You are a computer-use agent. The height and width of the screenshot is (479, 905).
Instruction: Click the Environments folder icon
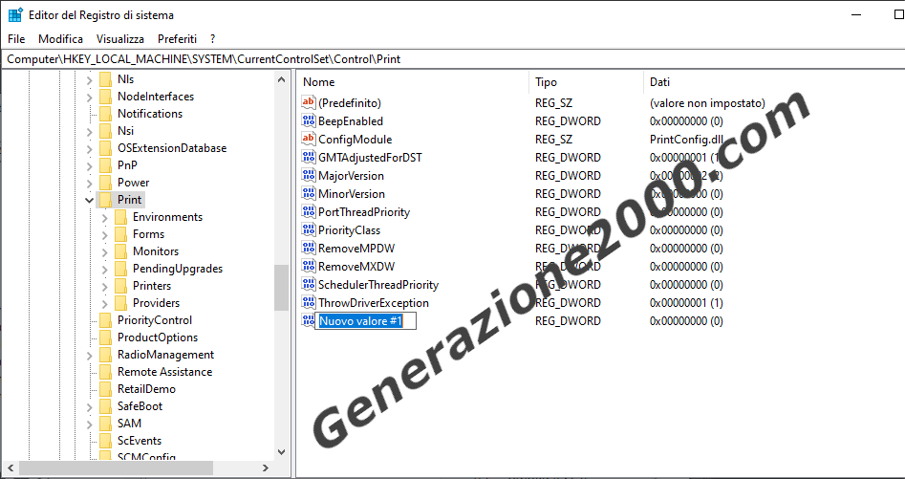[120, 216]
